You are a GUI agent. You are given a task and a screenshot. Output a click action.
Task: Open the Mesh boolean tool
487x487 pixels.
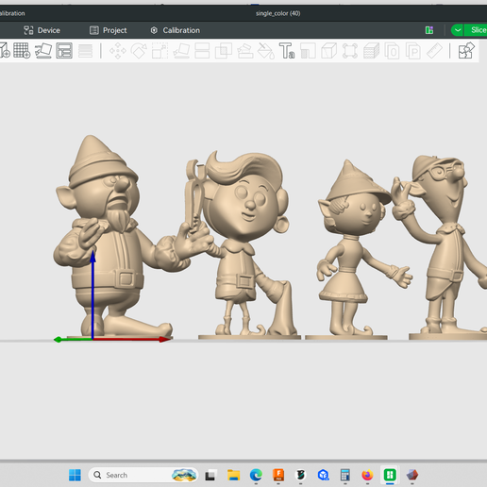[224, 51]
